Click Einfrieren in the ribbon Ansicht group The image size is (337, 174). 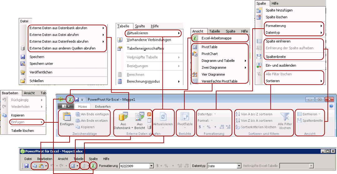(309, 114)
